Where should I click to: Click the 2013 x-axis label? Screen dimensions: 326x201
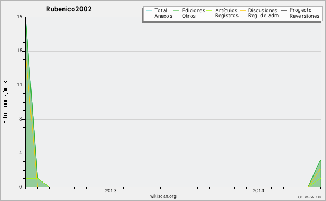tap(111, 191)
